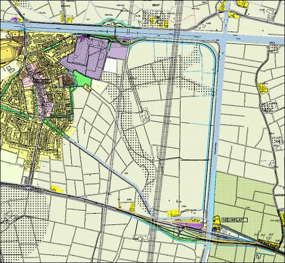Click the boxed number 4 near Nieuwklap
This screenshot has width=285, height=263.
pyautogui.click(x=225, y=231)
